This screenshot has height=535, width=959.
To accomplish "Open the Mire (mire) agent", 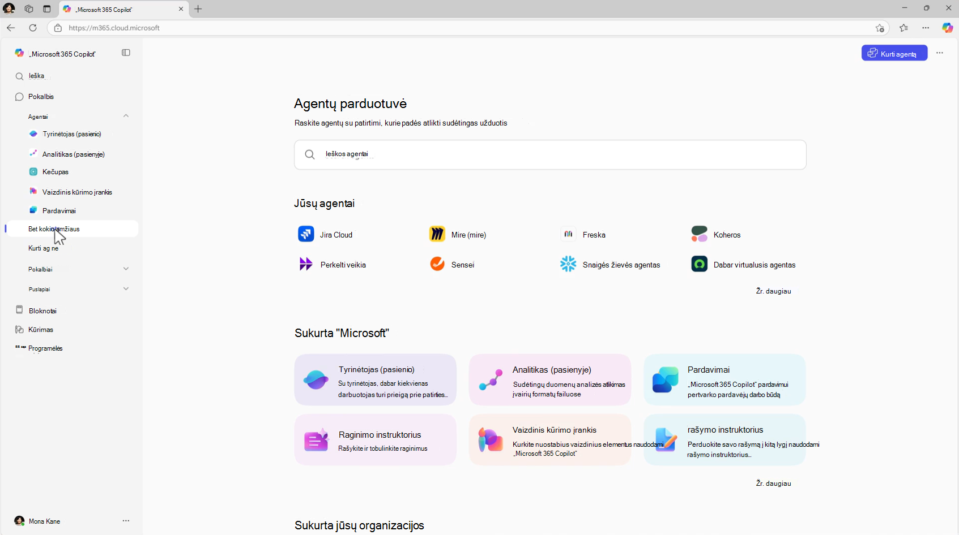I will [458, 234].
